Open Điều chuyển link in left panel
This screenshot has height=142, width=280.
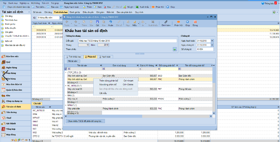[x=10, y=28]
